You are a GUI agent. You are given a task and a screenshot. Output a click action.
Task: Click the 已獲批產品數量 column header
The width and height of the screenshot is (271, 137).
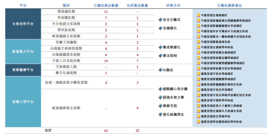point(106,5)
